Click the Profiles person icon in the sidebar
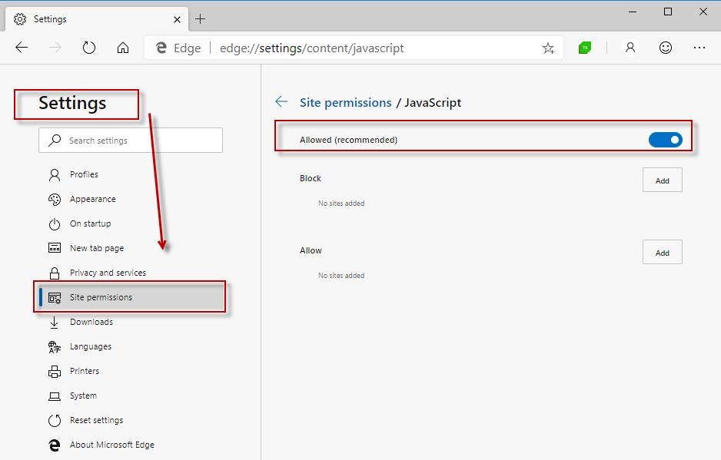This screenshot has width=721, height=460. point(55,174)
